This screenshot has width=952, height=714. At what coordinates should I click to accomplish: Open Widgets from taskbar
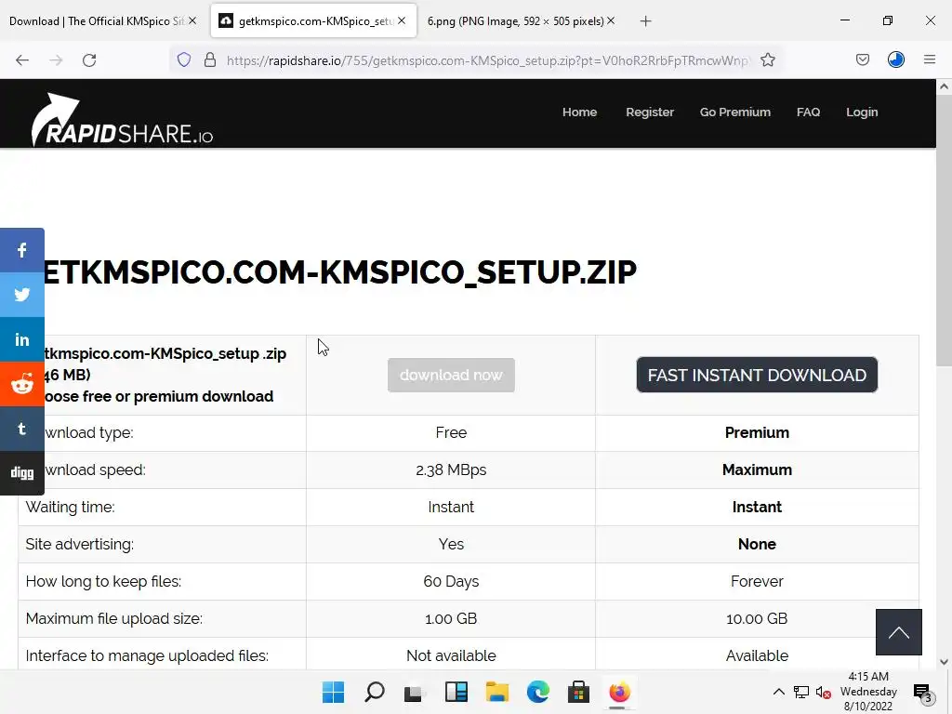click(456, 692)
